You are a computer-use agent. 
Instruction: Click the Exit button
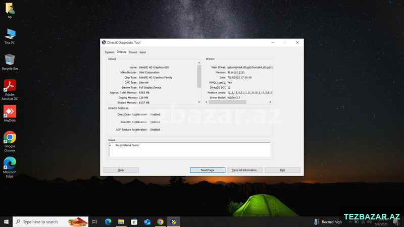click(x=282, y=170)
